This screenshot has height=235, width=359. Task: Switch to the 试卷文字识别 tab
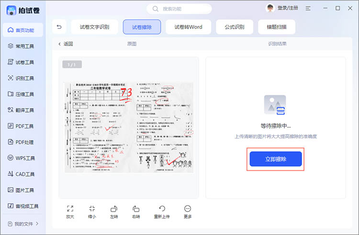94,27
